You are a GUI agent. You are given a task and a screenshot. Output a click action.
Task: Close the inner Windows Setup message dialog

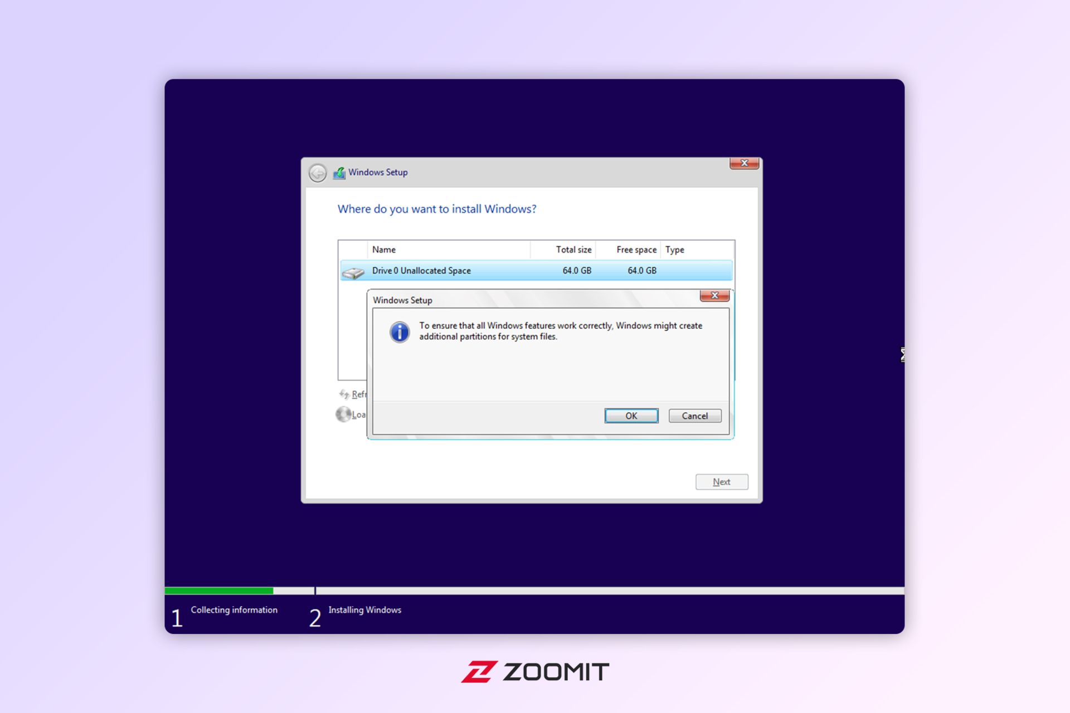[714, 295]
